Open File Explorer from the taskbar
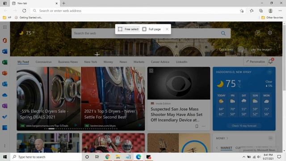 tap(118, 157)
